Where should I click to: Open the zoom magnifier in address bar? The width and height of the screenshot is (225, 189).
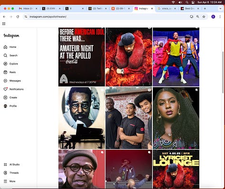click(197, 17)
